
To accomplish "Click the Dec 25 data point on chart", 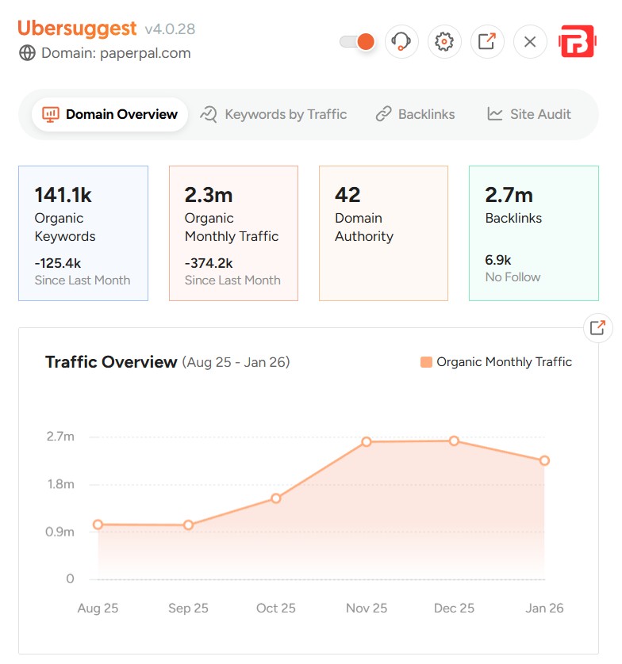I will [454, 441].
